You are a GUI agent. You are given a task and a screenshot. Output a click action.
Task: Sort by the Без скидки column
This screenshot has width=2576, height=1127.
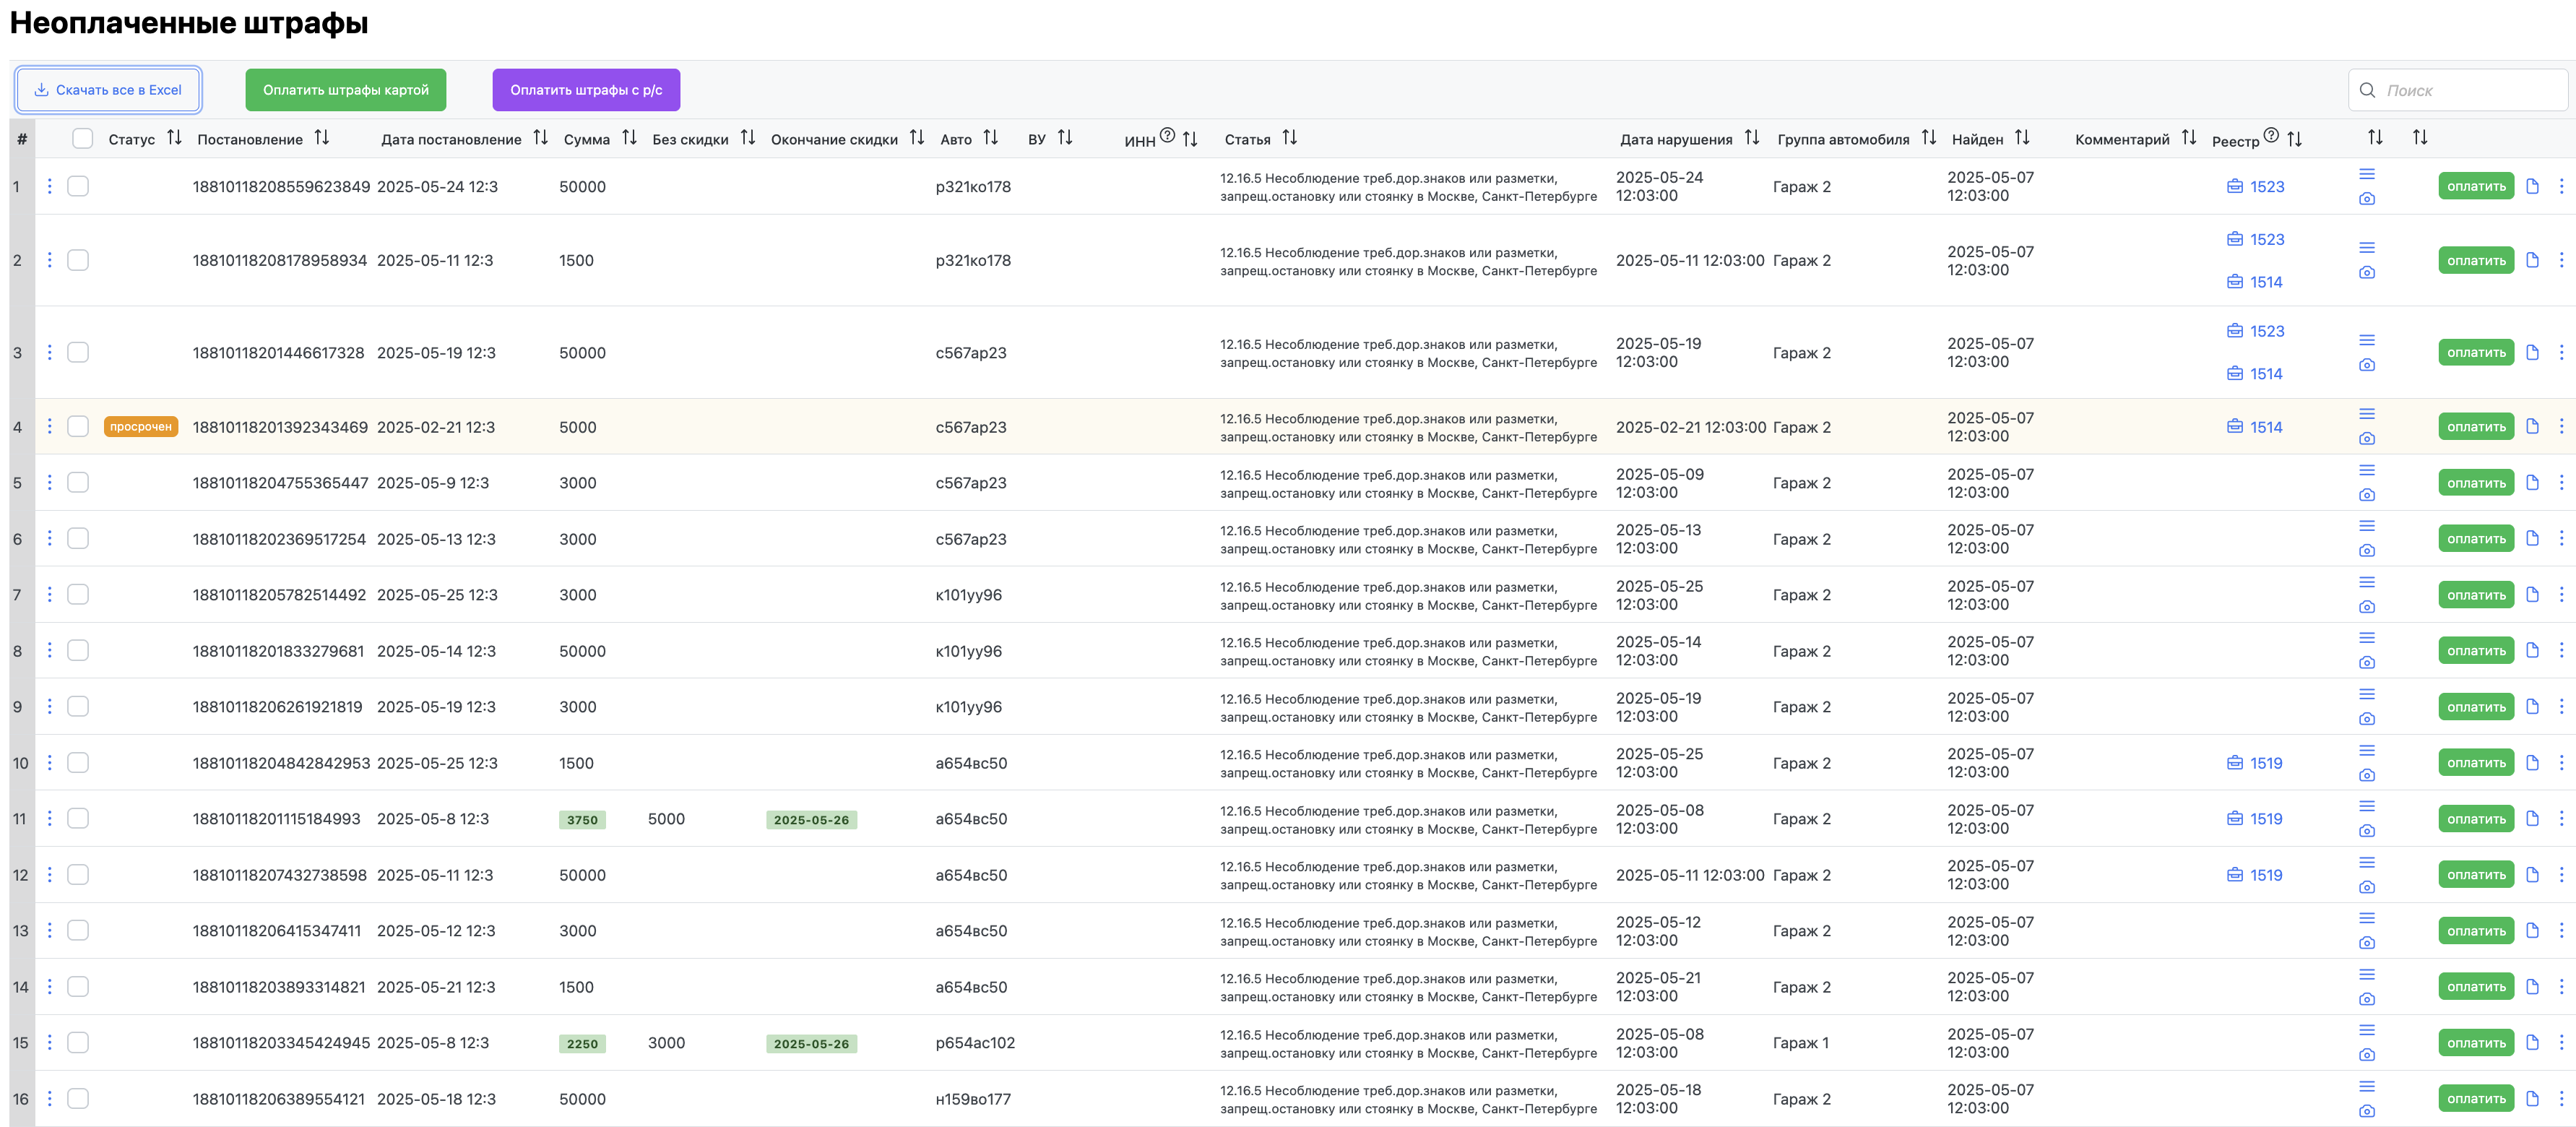click(748, 138)
